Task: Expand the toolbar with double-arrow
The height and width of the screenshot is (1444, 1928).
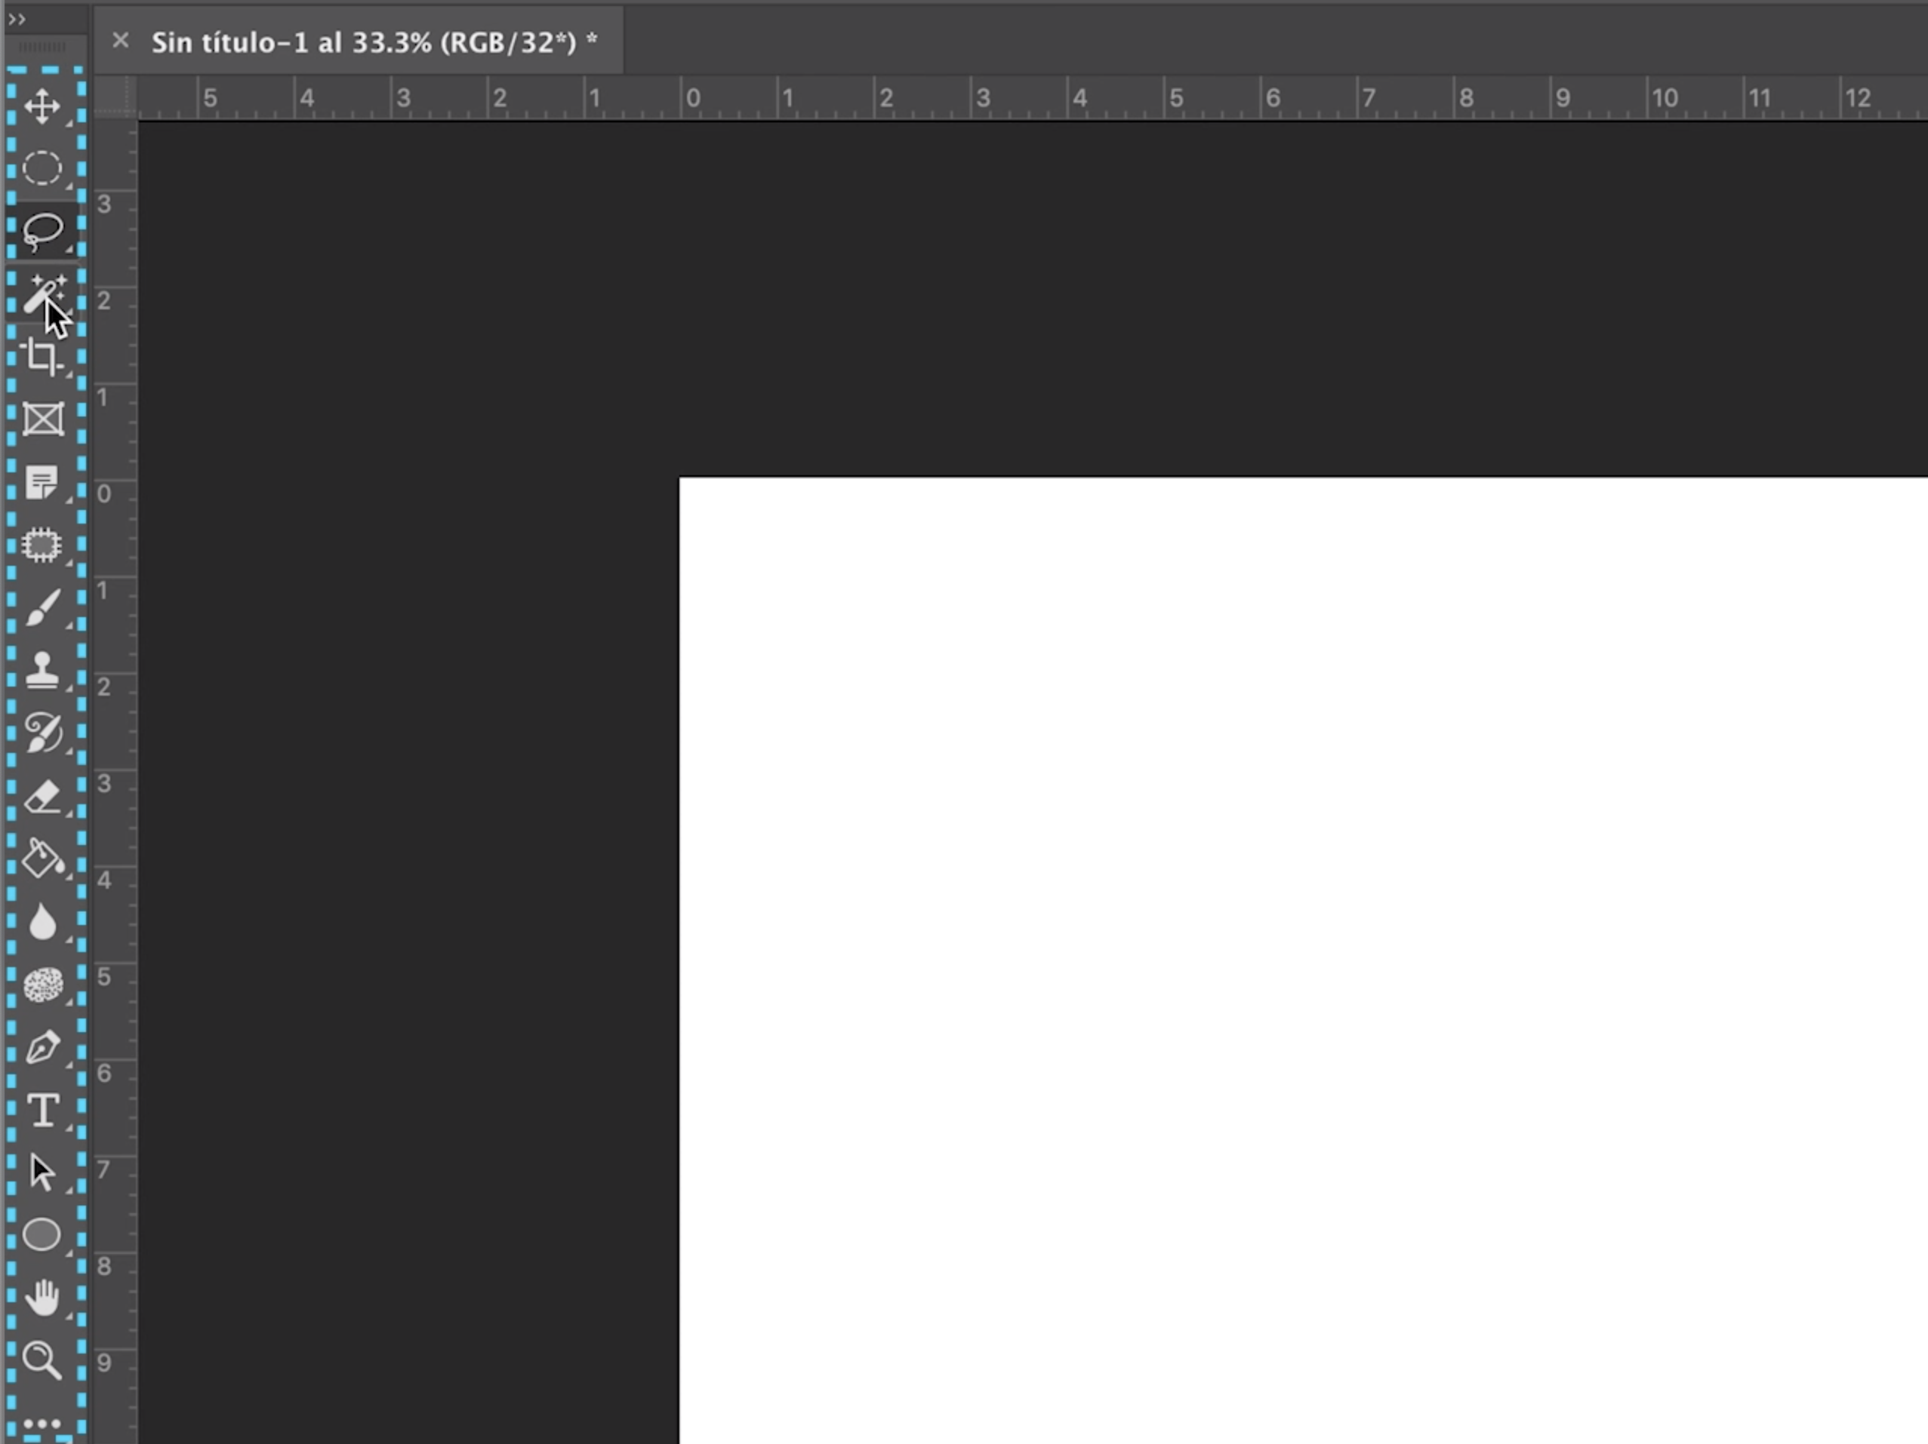Action: (17, 19)
